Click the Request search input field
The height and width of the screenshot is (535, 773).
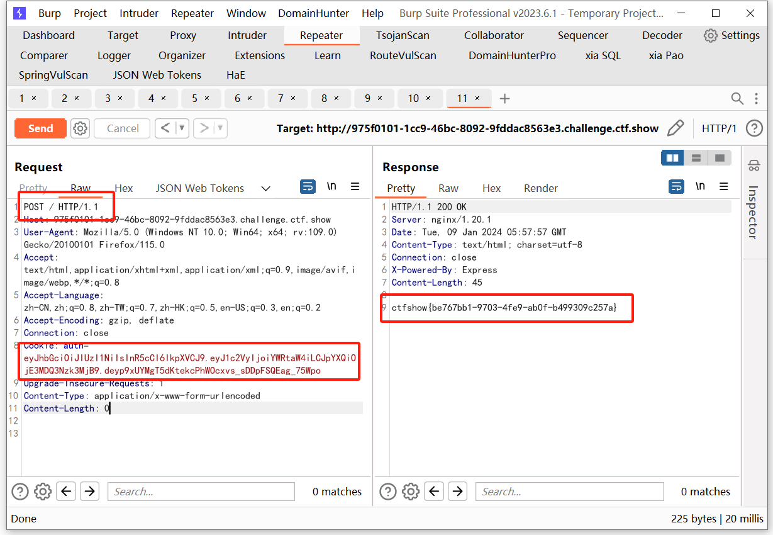point(201,492)
